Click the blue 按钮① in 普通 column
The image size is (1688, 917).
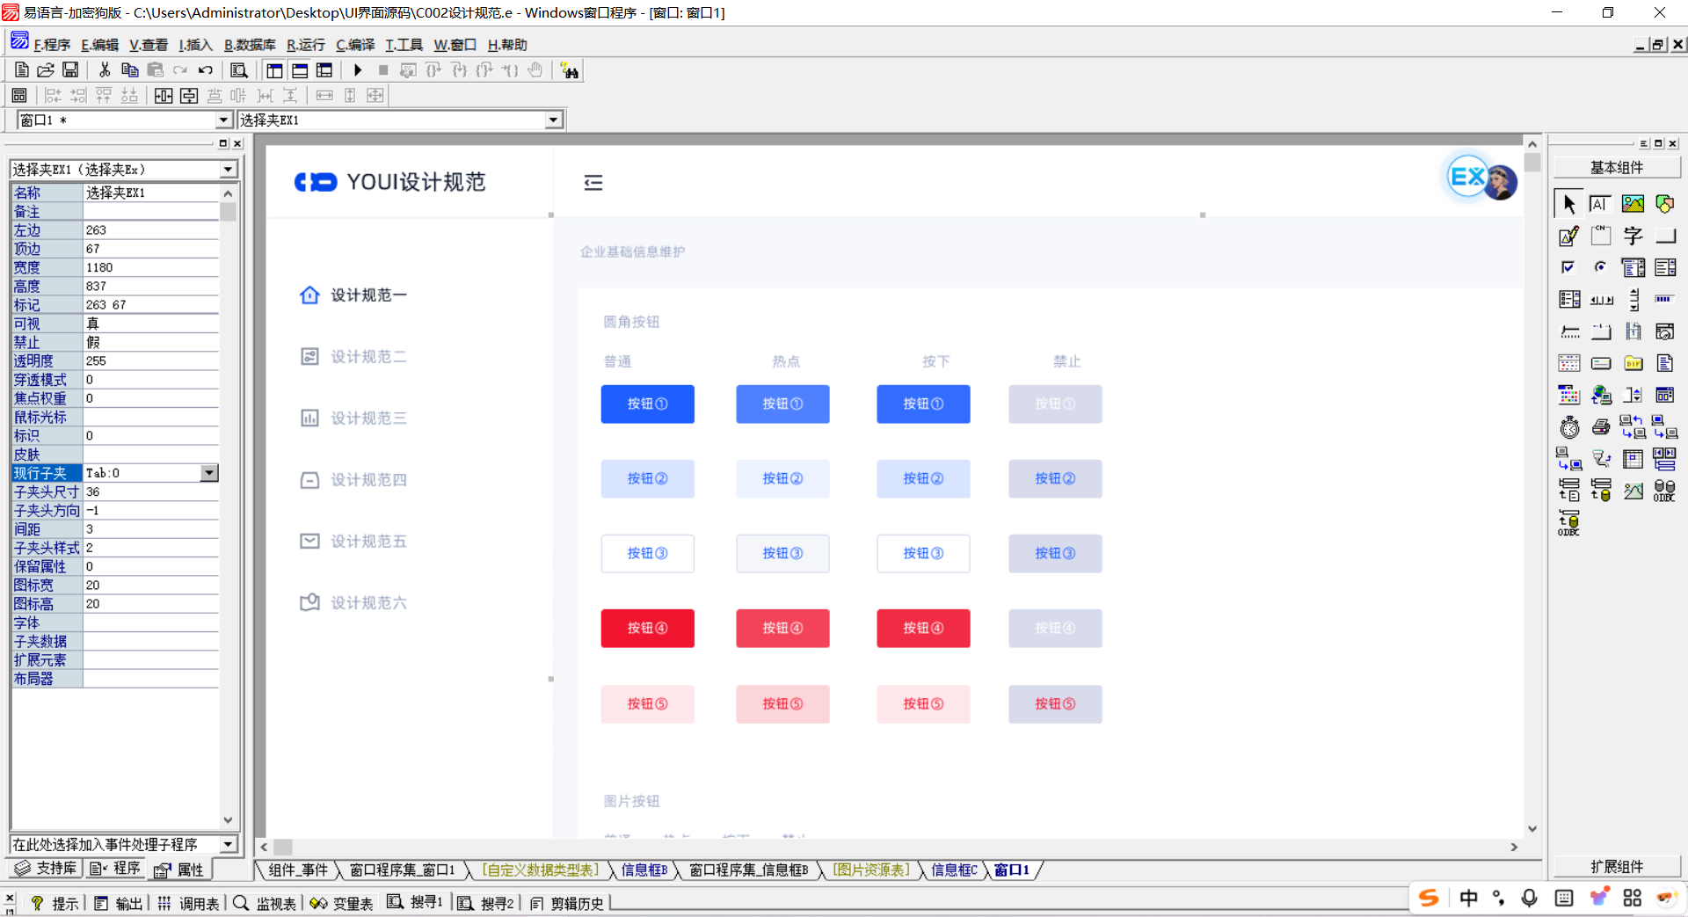(x=647, y=404)
